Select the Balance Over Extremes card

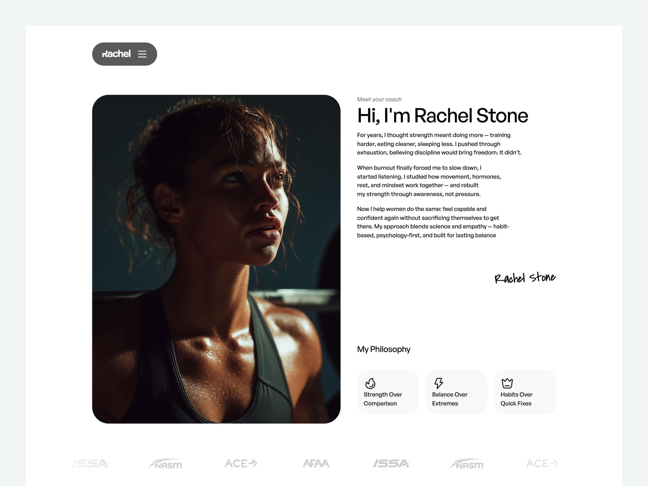tap(456, 392)
